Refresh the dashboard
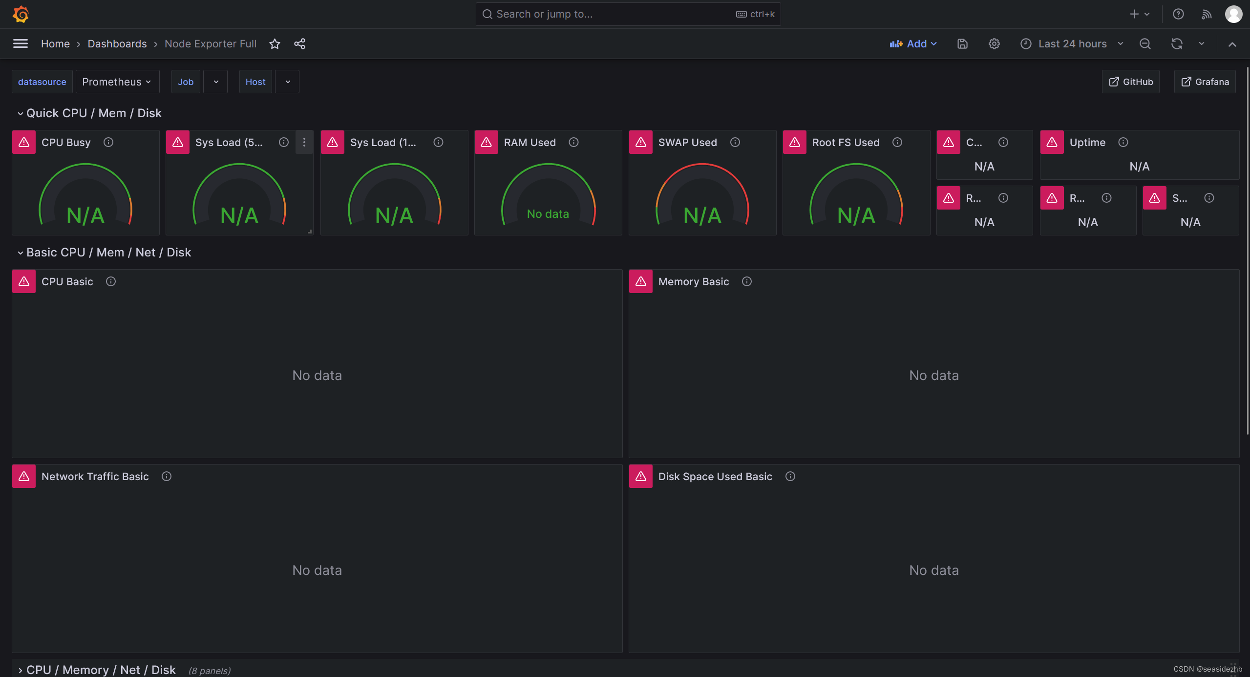Viewport: 1250px width, 677px height. 1177,44
